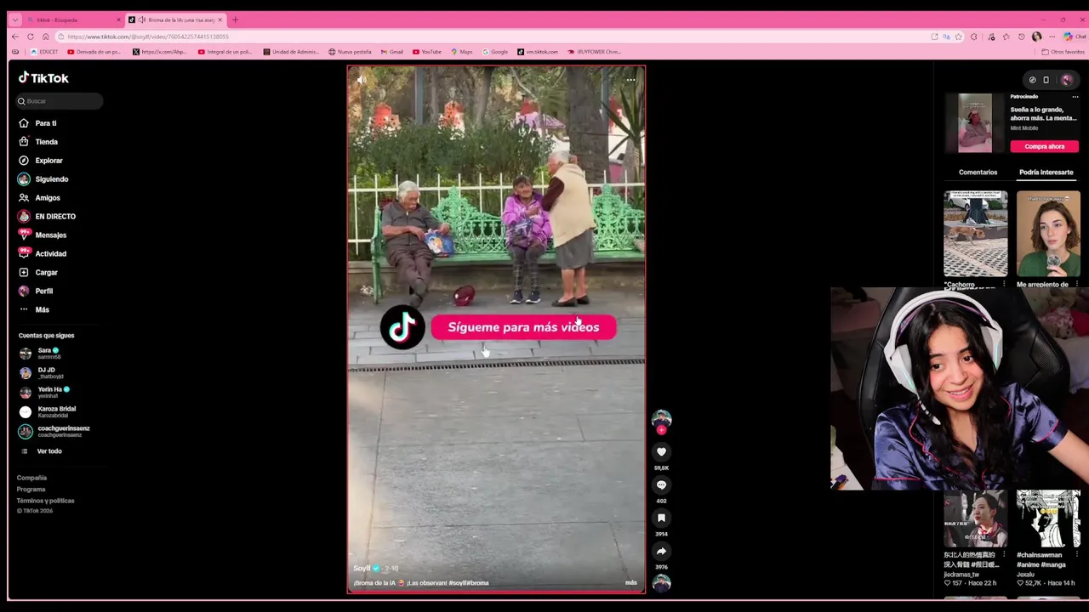
Task: Toggle the video mute speaker icon
Action: coord(361,80)
